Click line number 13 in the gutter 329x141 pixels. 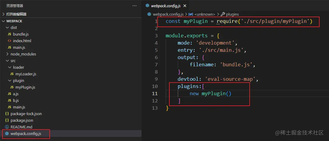point(155,108)
